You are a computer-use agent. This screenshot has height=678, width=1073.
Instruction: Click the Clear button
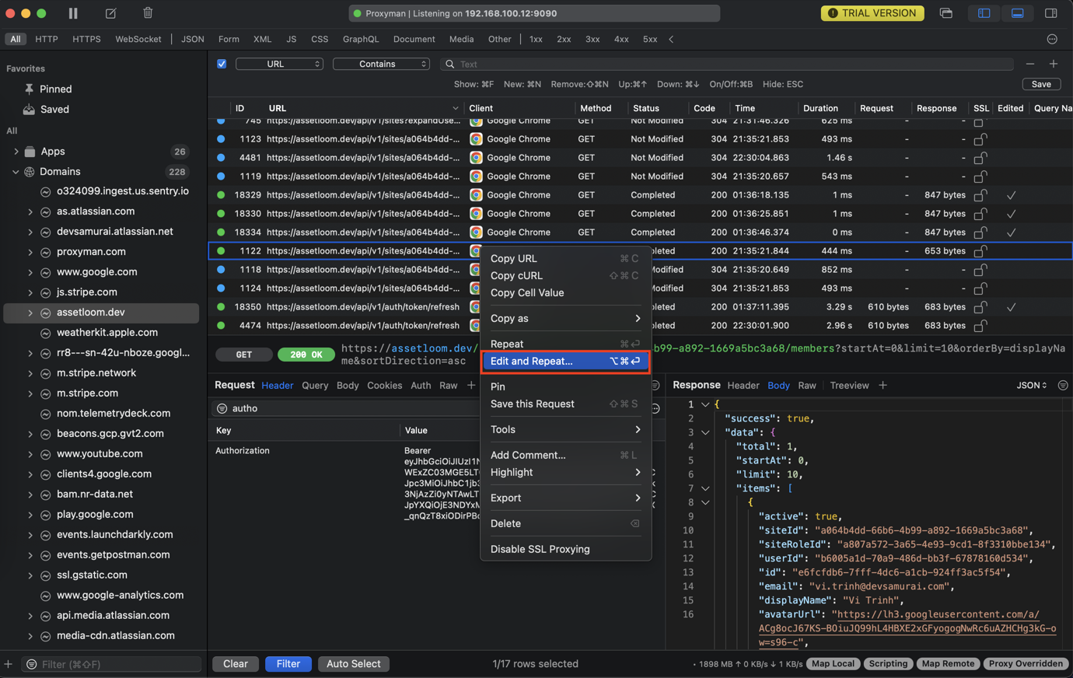[x=236, y=664]
